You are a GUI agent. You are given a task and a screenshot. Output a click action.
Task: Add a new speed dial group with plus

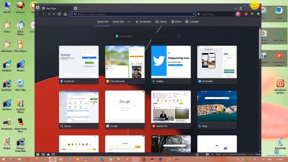click(x=129, y=22)
